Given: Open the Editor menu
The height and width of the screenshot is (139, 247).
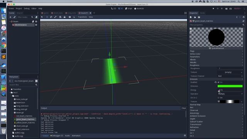Looking at the screenshot, I should [x=34, y=8].
